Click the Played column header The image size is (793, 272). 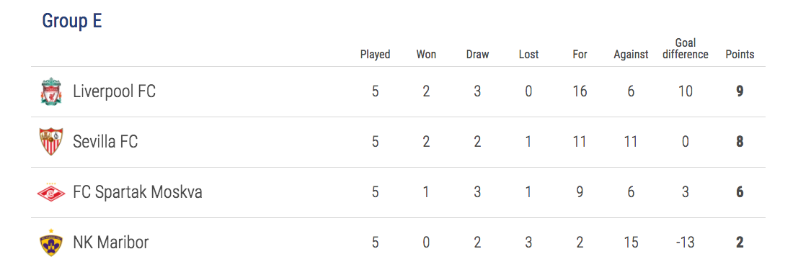(x=376, y=55)
